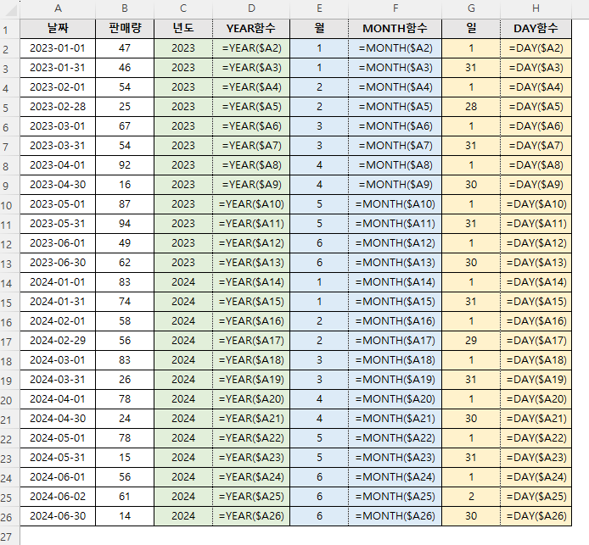Click the YEAR함수 header cell

[251, 29]
